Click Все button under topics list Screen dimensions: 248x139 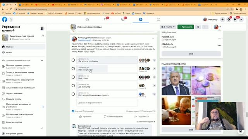pos(191,54)
